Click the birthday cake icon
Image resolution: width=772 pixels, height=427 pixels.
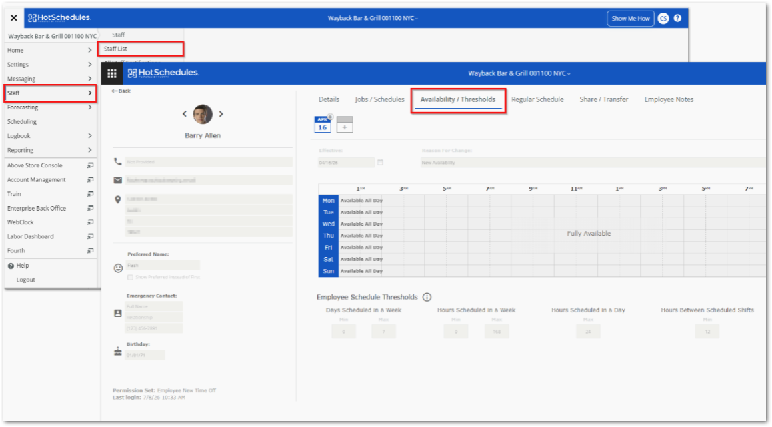pos(118,351)
